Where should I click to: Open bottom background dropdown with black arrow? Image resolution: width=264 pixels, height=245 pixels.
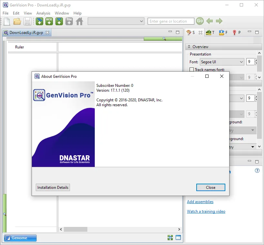click(x=252, y=147)
